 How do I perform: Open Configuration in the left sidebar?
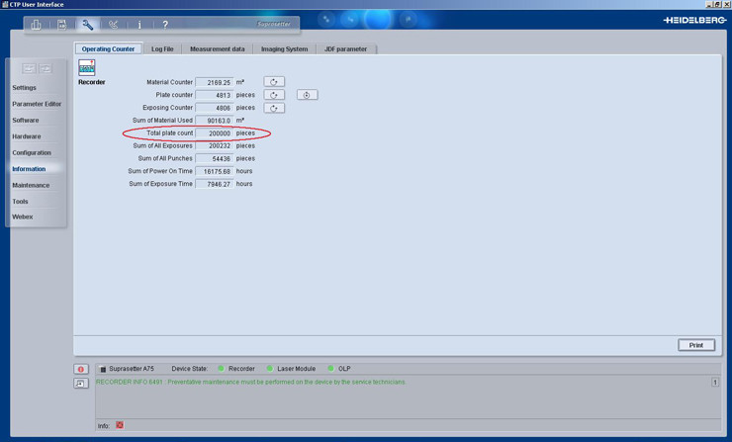(32, 153)
